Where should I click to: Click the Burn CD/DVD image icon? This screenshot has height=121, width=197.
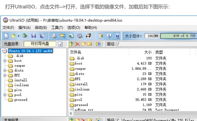point(88,36)
